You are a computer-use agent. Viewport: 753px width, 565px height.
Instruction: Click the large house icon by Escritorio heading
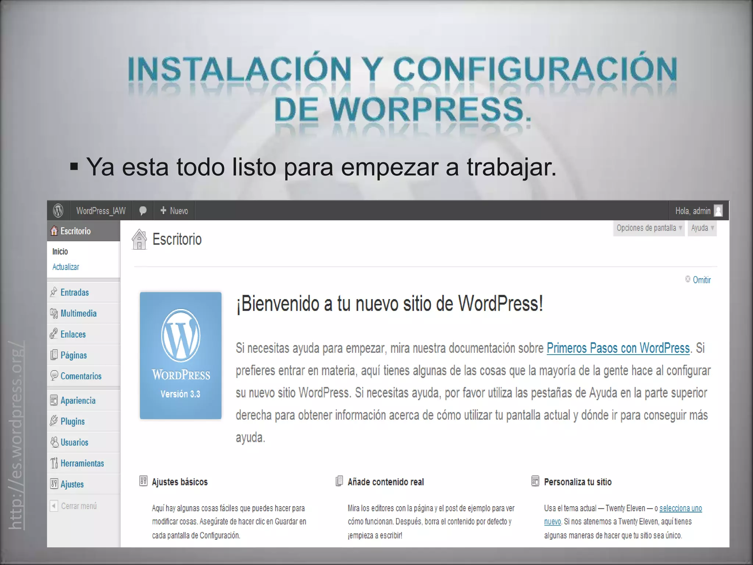click(139, 239)
